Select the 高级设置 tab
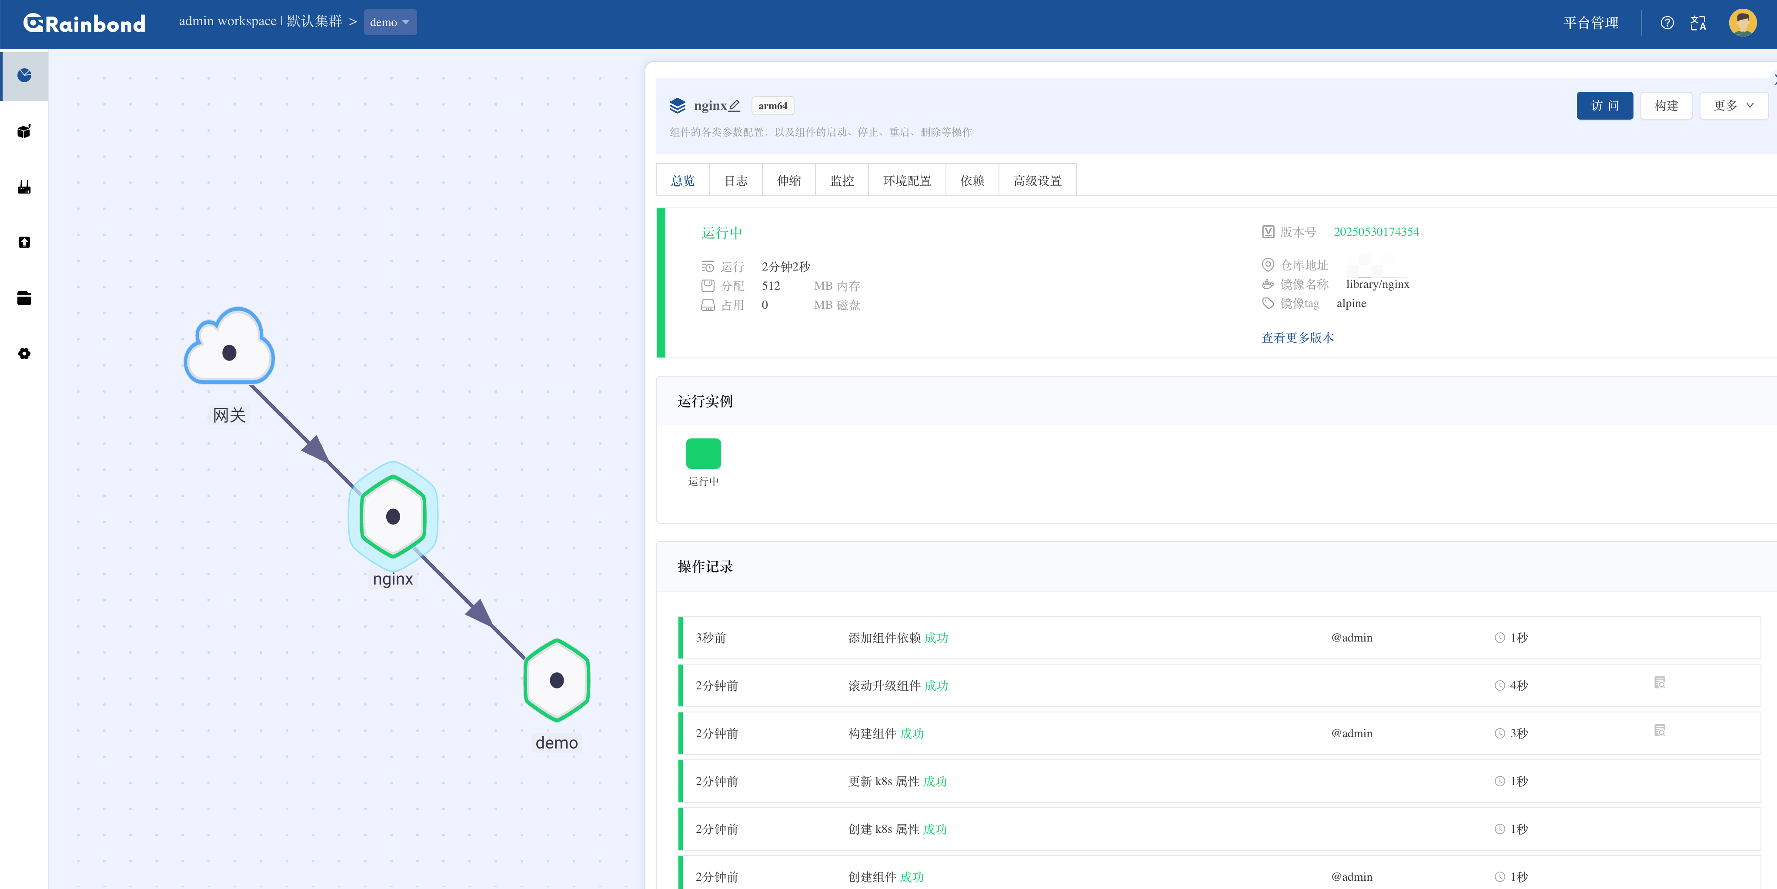This screenshot has width=1777, height=889. (1037, 180)
